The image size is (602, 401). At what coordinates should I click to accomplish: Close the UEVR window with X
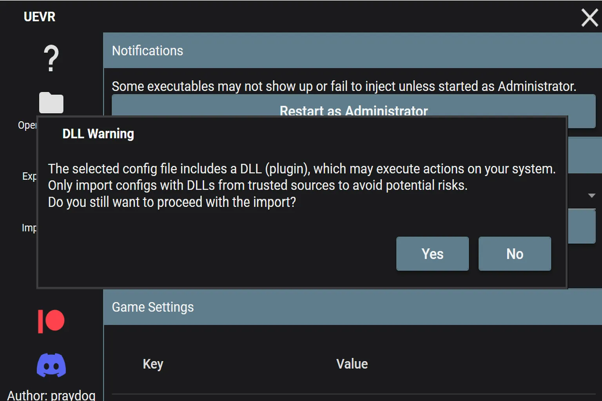pyautogui.click(x=589, y=18)
